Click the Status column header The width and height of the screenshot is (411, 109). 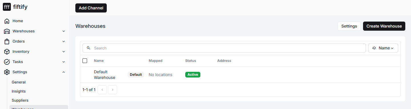(x=191, y=61)
